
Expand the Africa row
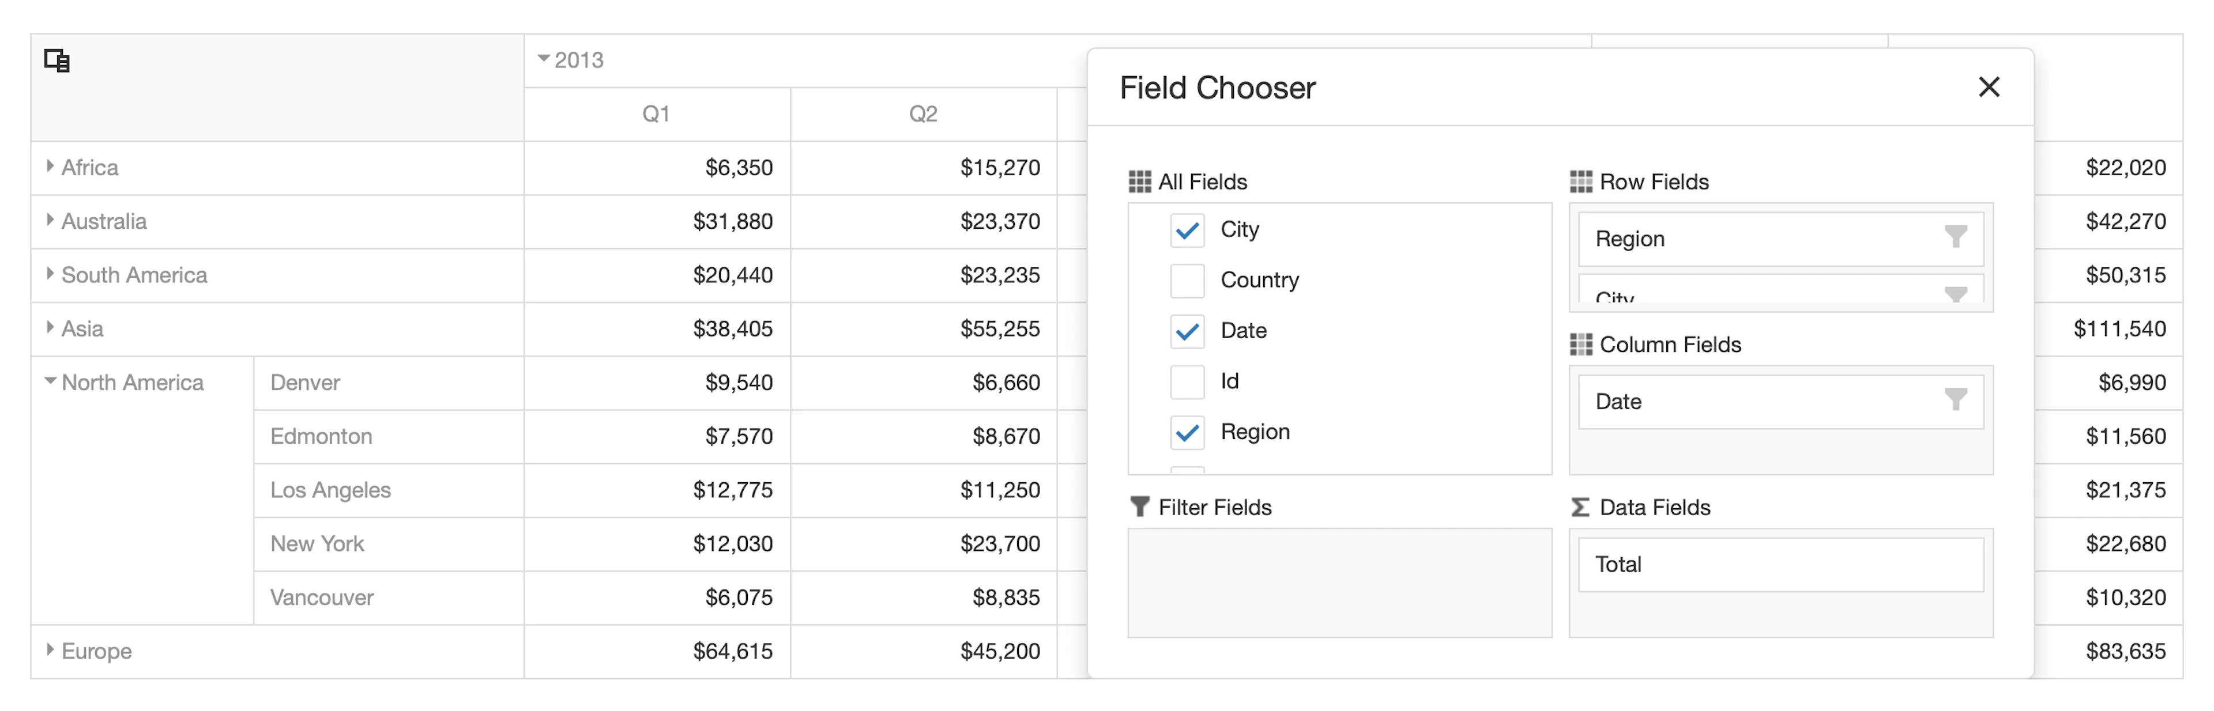pyautogui.click(x=50, y=167)
